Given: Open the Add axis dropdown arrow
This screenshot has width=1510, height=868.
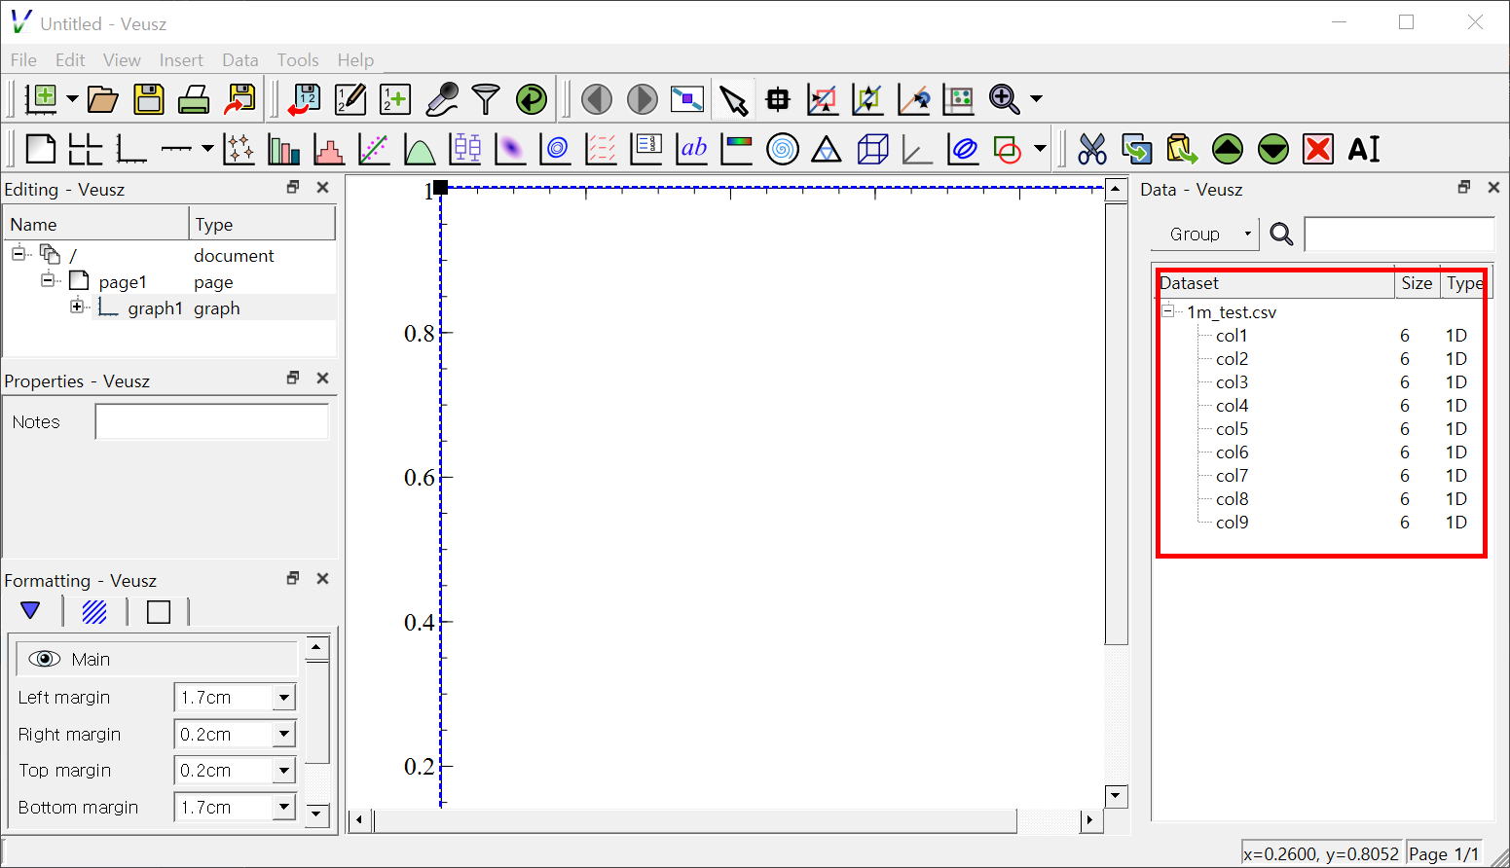Looking at the screenshot, I should pos(207,149).
